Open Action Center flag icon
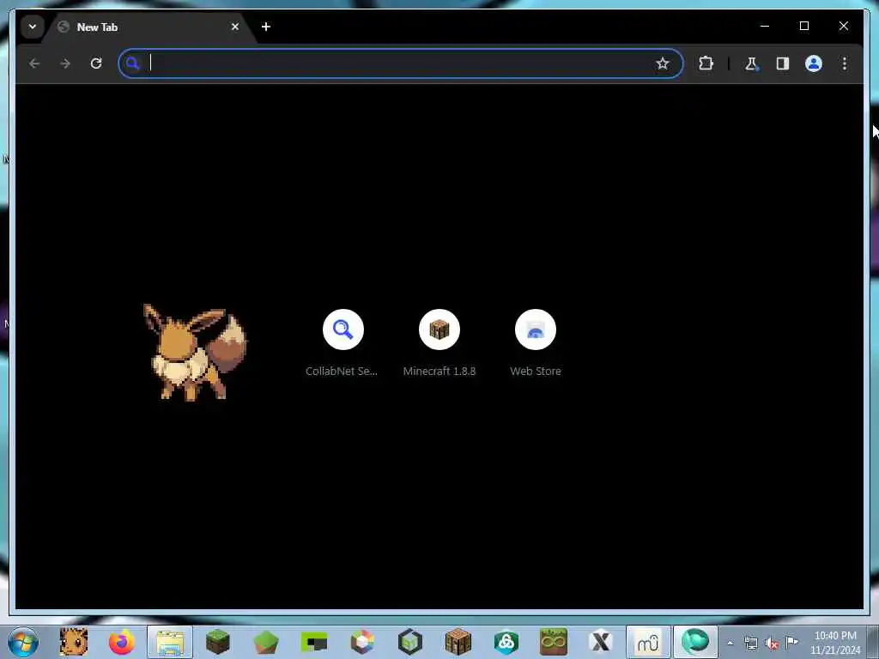This screenshot has width=879, height=659. click(792, 642)
